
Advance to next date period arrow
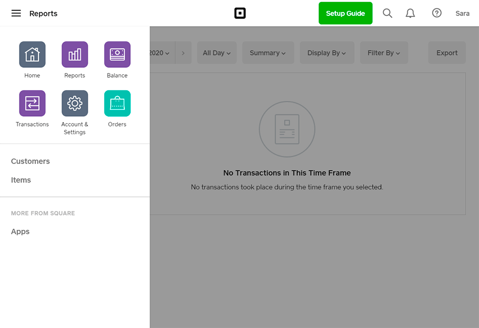point(183,53)
